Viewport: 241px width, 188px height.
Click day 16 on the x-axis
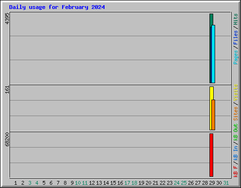[120, 183]
